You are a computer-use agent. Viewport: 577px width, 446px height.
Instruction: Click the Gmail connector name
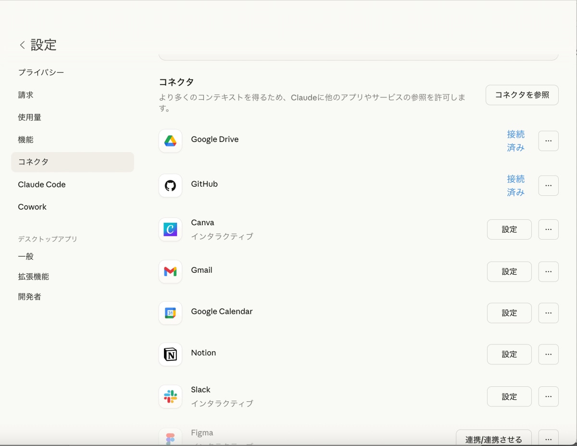click(x=201, y=270)
